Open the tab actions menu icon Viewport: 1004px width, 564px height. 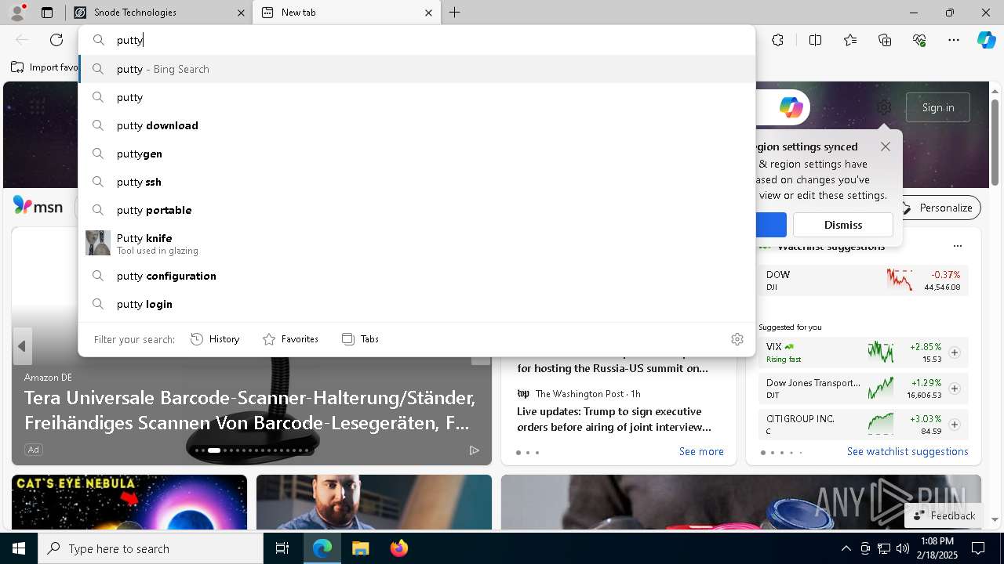(x=47, y=13)
